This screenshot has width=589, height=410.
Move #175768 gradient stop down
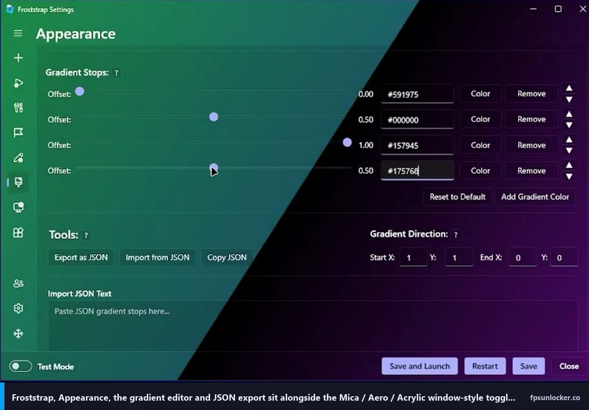(569, 176)
